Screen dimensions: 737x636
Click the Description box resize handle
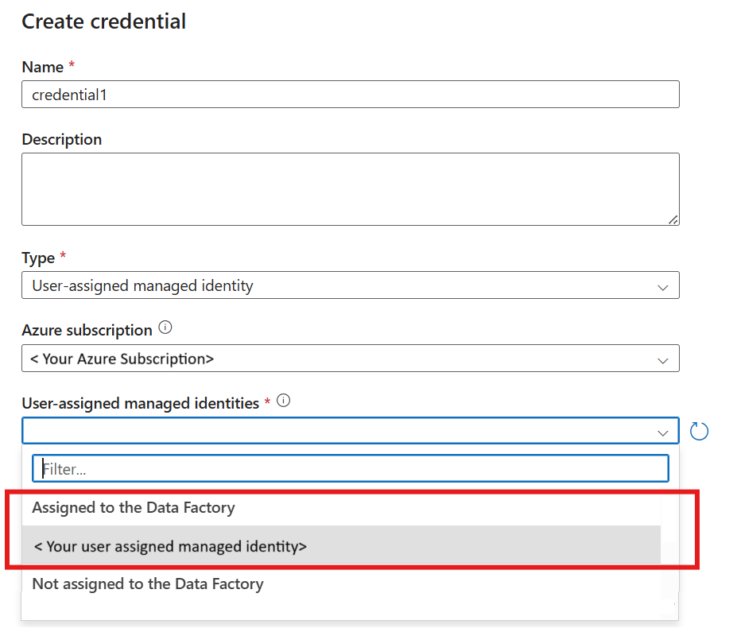673,219
